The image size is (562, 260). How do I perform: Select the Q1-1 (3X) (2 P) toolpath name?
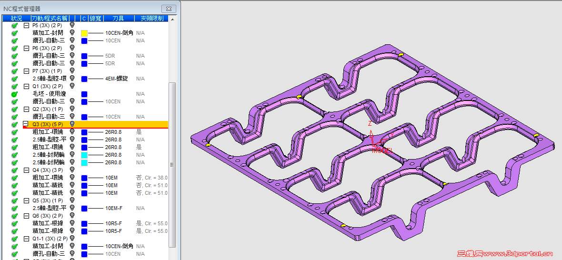point(50,239)
